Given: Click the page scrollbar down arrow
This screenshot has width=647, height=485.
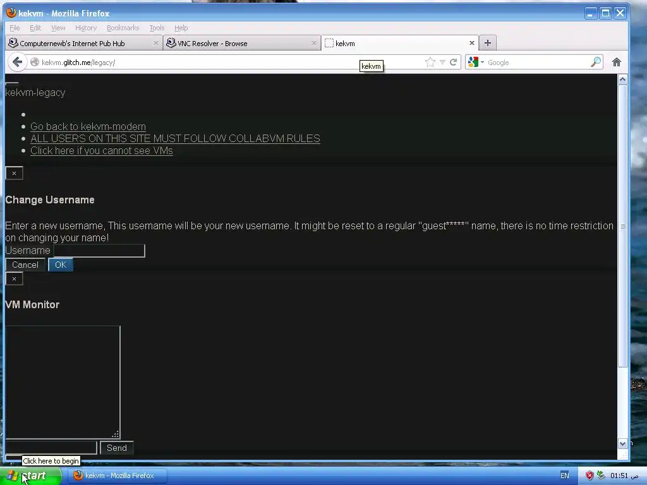Looking at the screenshot, I should (622, 444).
